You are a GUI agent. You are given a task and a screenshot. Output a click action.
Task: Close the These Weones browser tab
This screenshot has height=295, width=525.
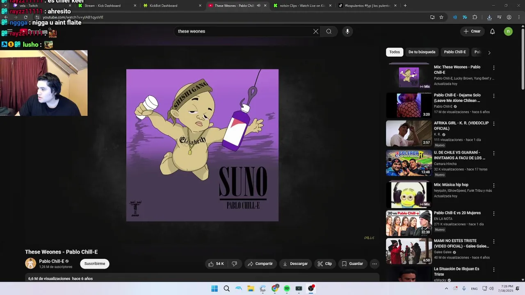(x=265, y=6)
